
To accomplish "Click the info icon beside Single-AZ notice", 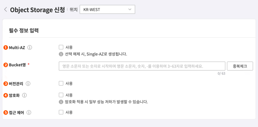I will [x=61, y=54].
